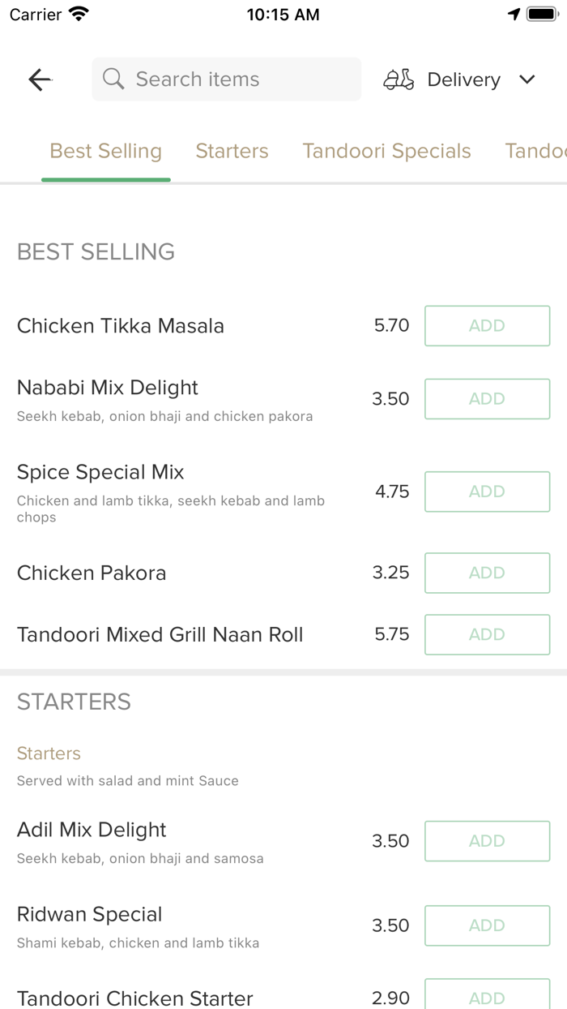Select the clock showing 10:15 AM
This screenshot has width=567, height=1009.
(x=283, y=14)
